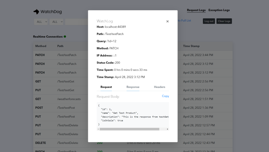Click the search input field
The height and width of the screenshot is (152, 269).
click(77, 22)
